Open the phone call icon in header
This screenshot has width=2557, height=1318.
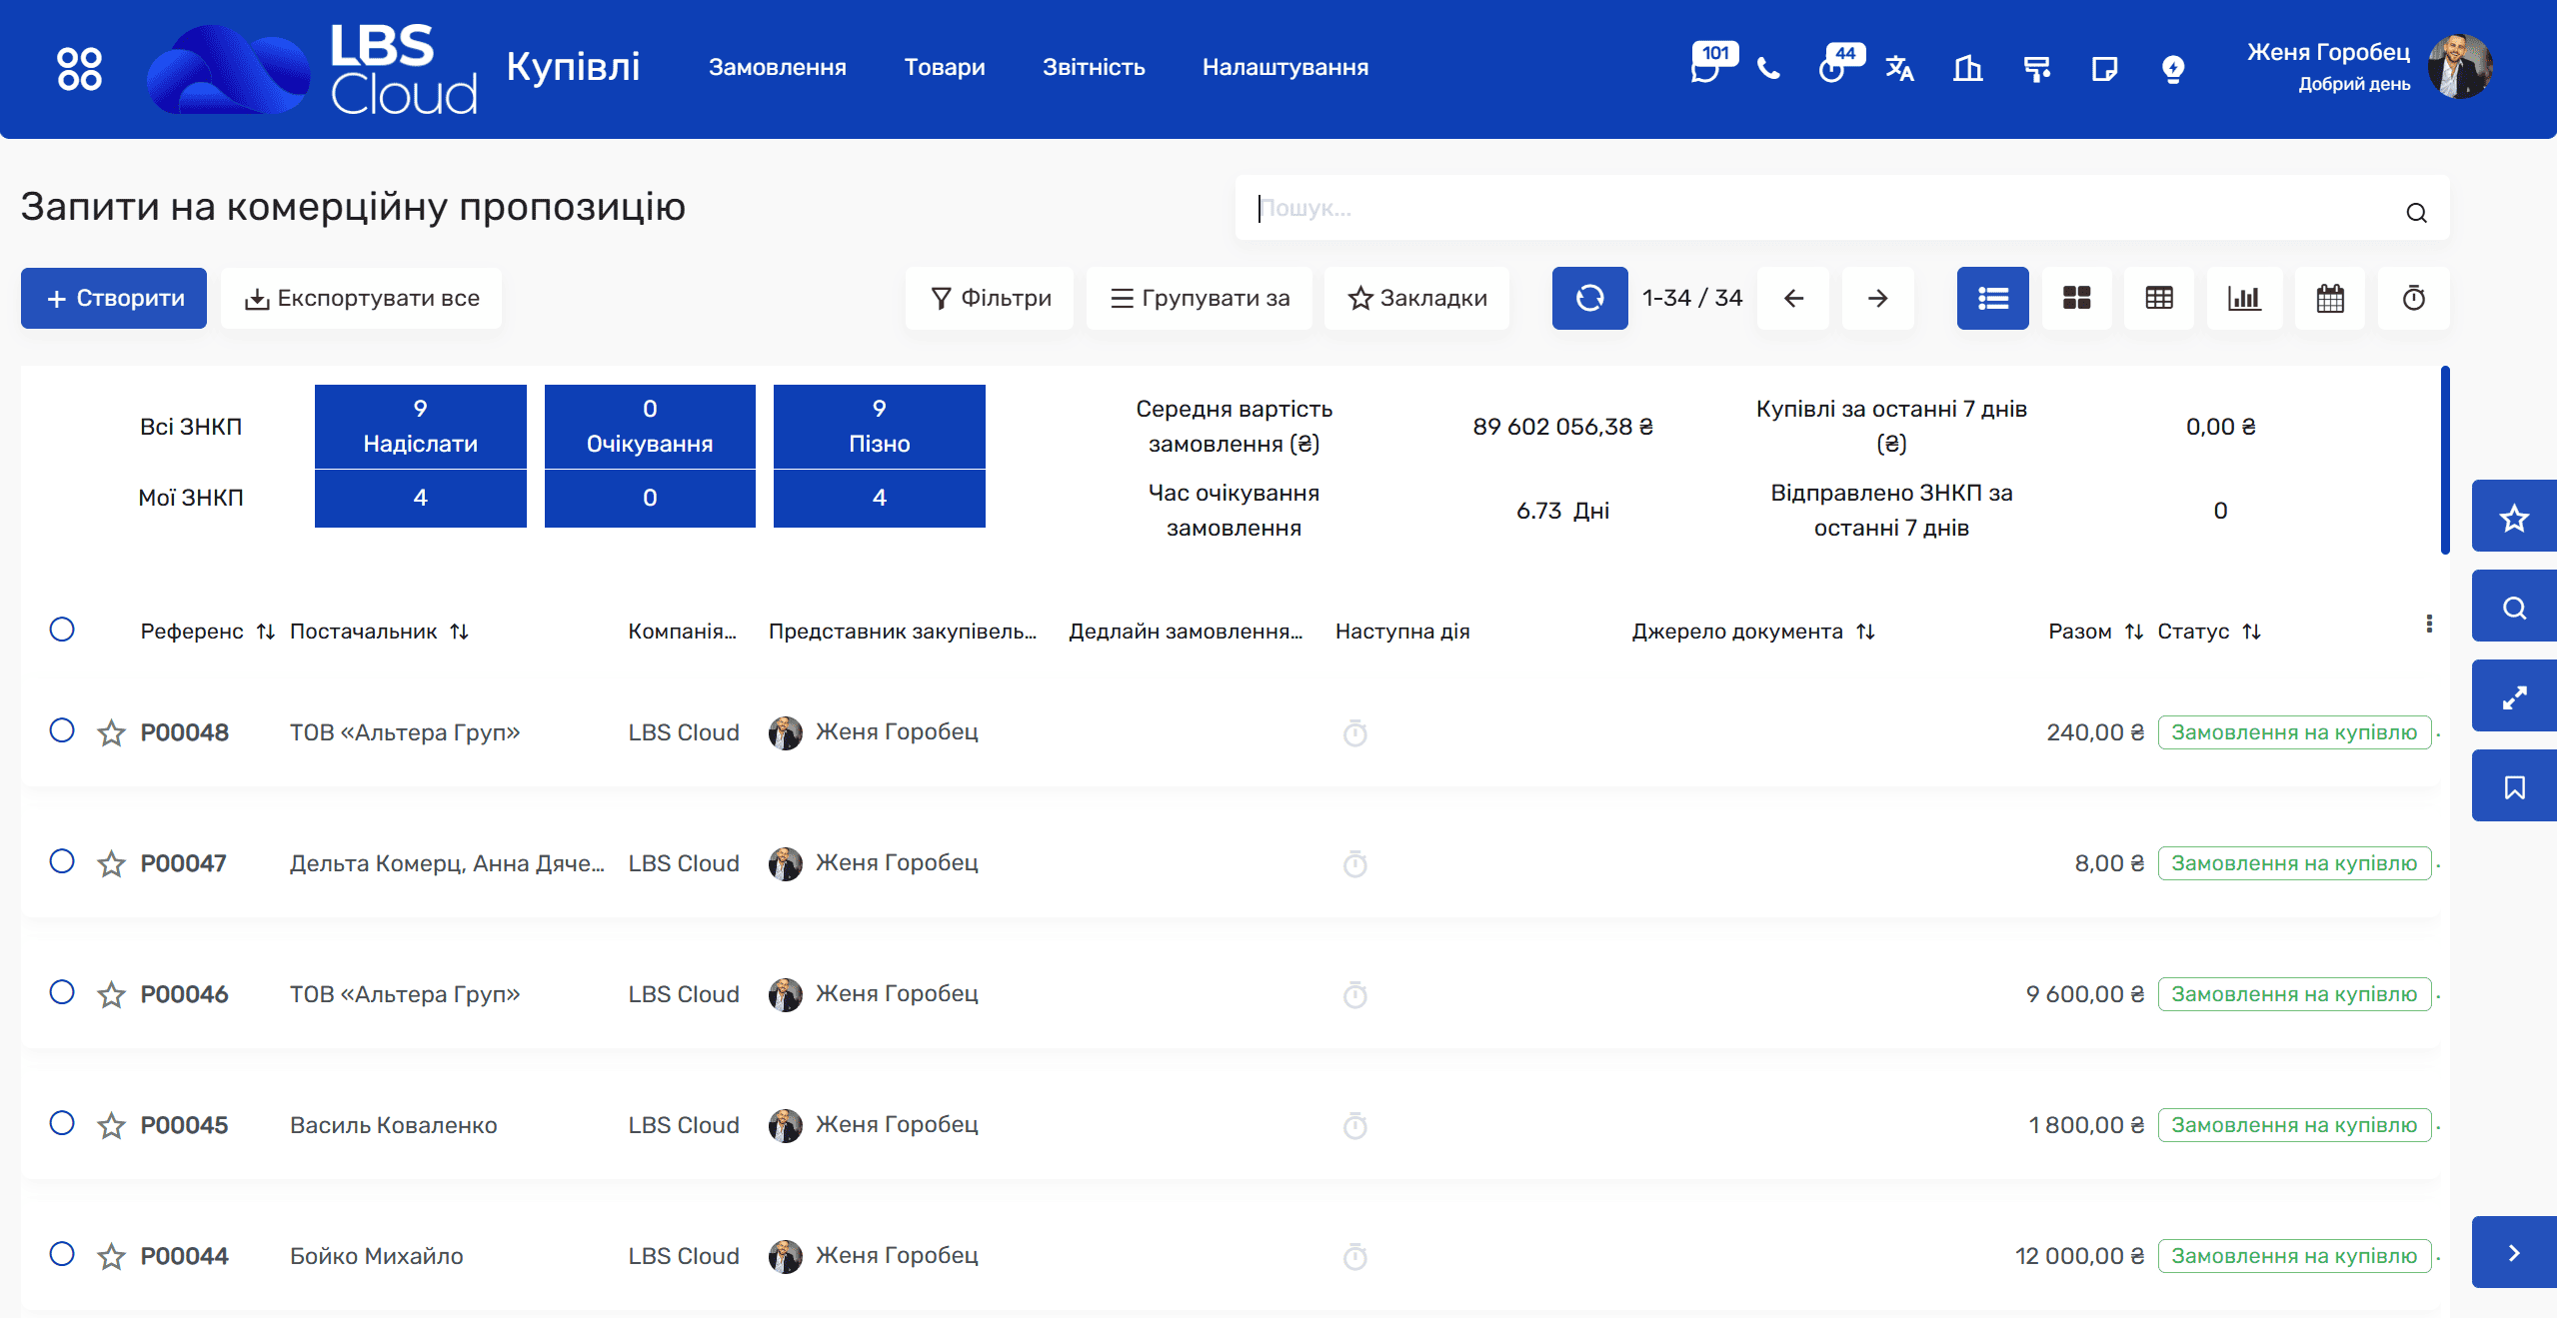coord(1768,69)
